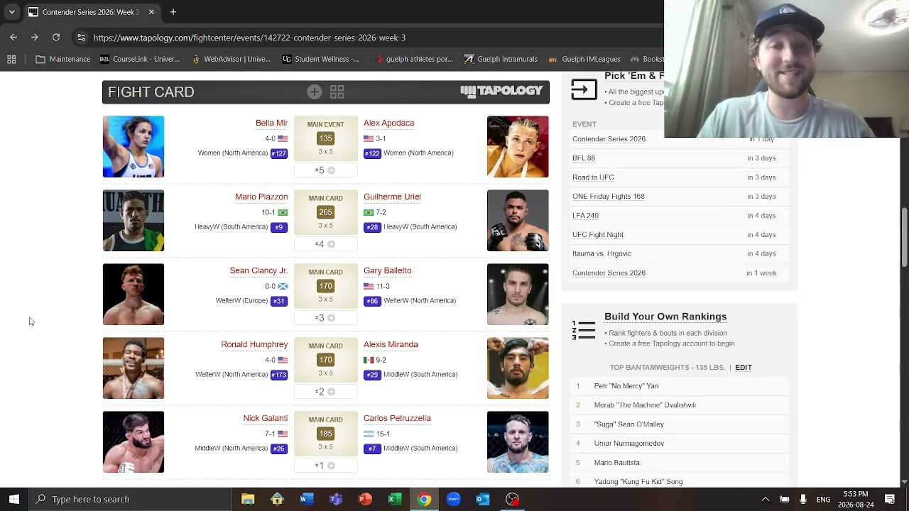Click the Build Your Own Rankings list icon
This screenshot has width=909, height=511.
click(584, 330)
